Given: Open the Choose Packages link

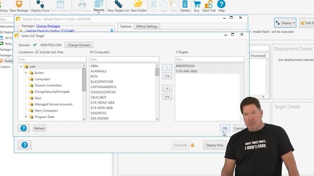Looking at the screenshot, I should [x=48, y=26].
